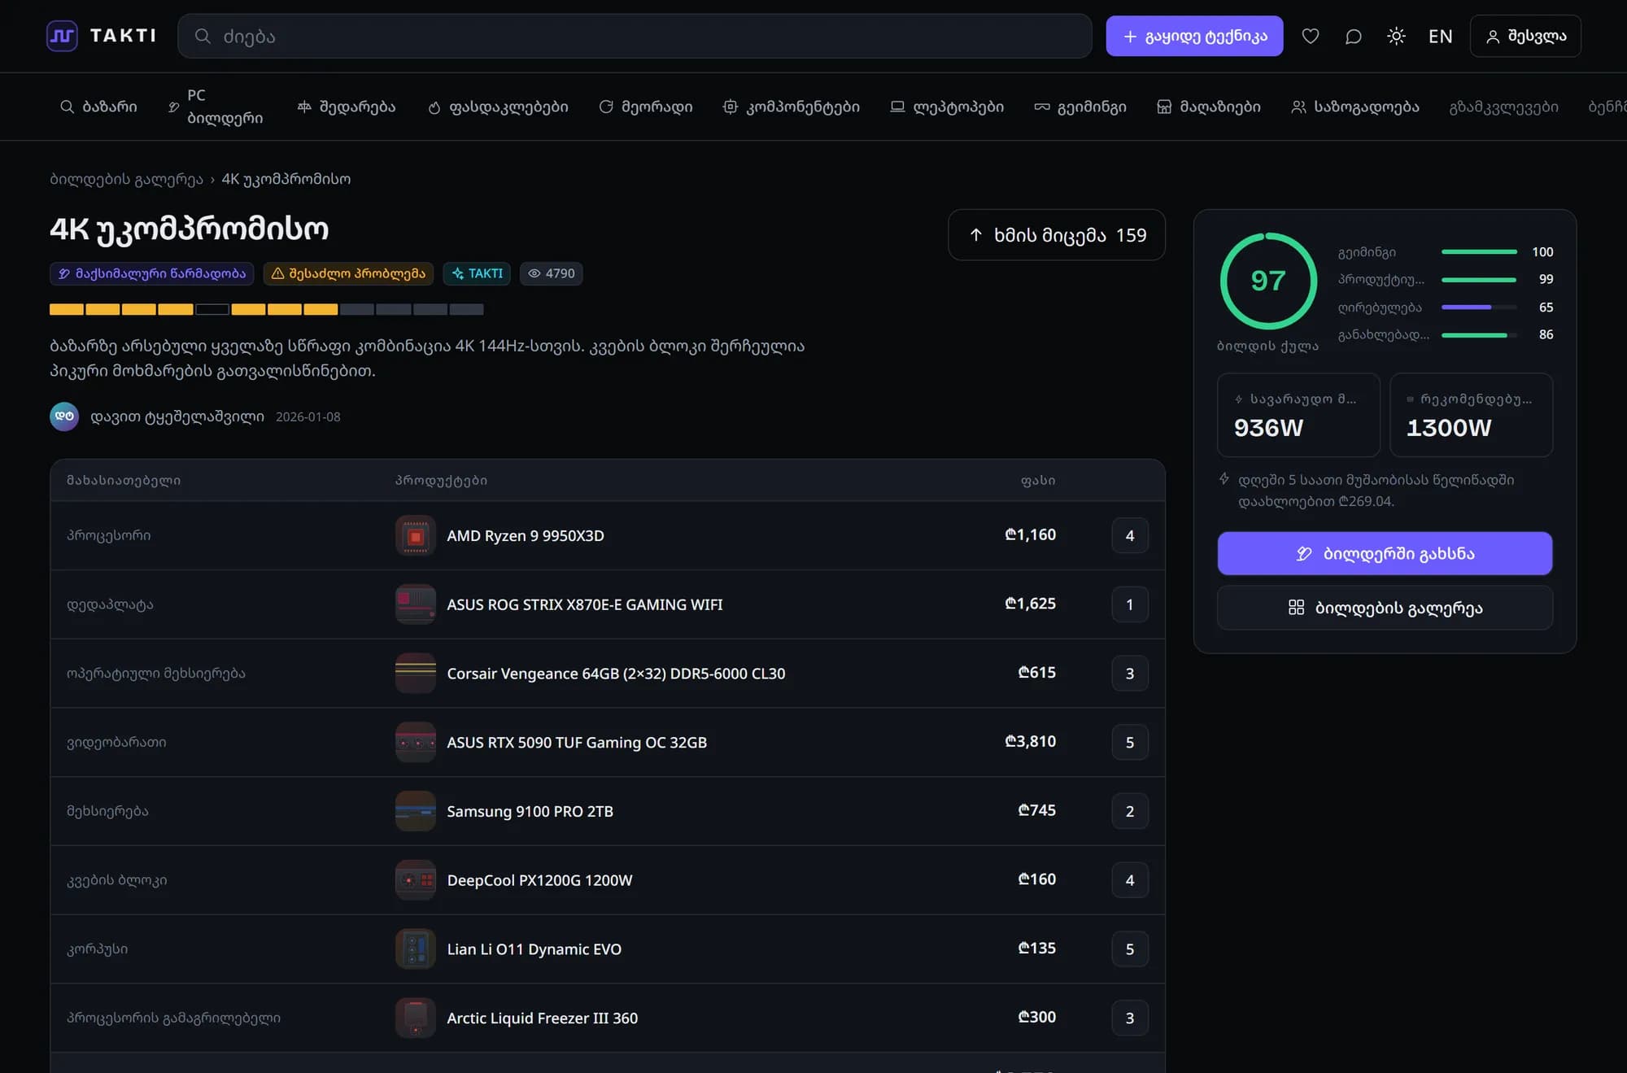This screenshot has width=1627, height=1073.
Task: Open the PC ბილდერი menu item
Action: (216, 107)
